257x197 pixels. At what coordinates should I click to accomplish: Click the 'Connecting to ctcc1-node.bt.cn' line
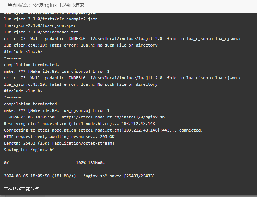[x=104, y=130]
